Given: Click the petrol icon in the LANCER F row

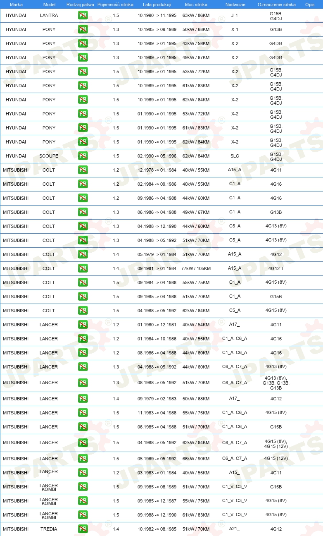Looking at the screenshot, I should [83, 473].
